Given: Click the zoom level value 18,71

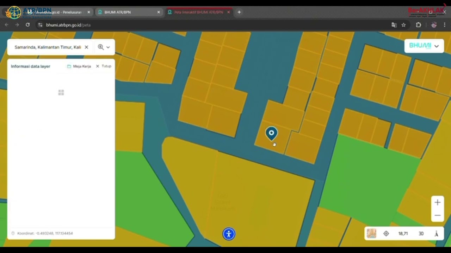Looking at the screenshot, I should click(403, 234).
